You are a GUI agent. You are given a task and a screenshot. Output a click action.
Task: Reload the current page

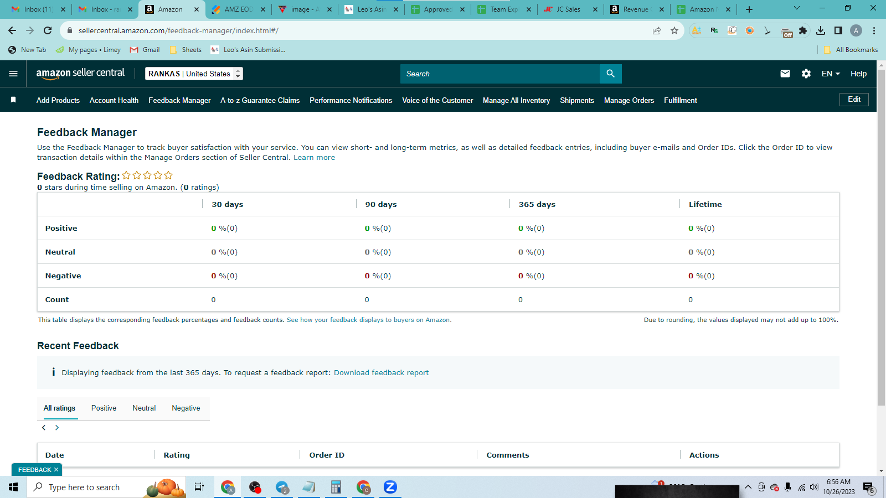(x=48, y=30)
